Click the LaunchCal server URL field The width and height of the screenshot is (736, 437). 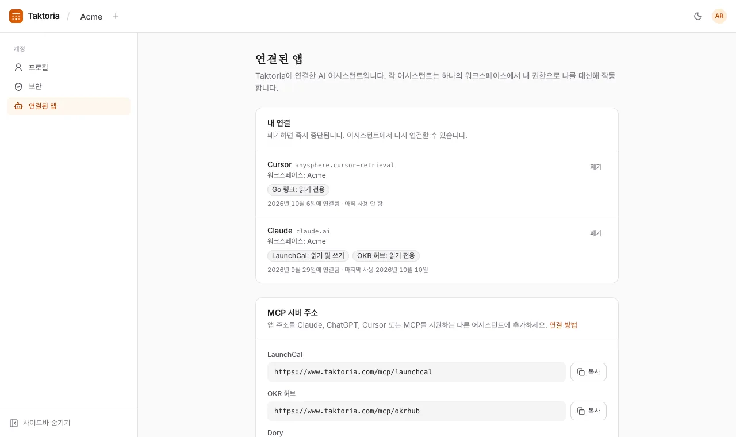pos(416,372)
